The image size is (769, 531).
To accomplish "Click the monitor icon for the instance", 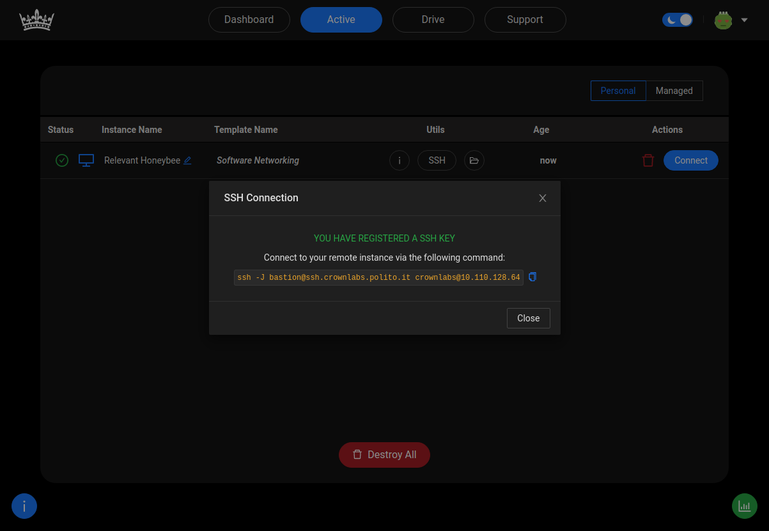I will pos(86,160).
